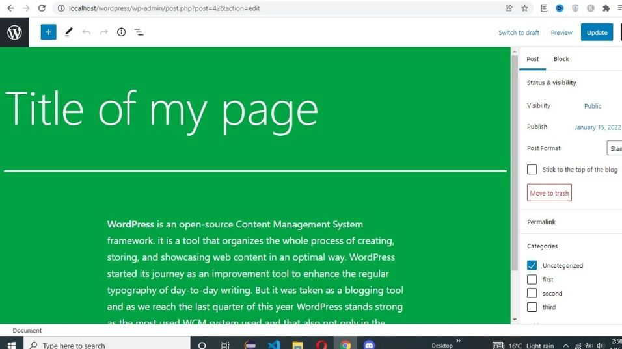Enable Stick to the top of blog
Viewport: 622px width, 349px height.
pyautogui.click(x=532, y=169)
